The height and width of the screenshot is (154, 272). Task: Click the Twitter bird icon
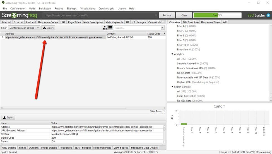point(268,16)
